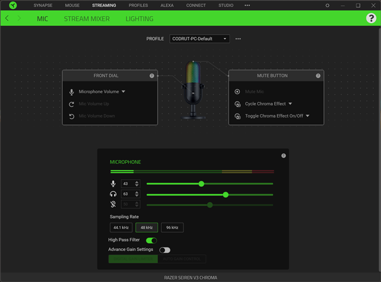The width and height of the screenshot is (381, 282).
Task: Disable the High Pass Filter toggle
Action: tap(151, 240)
